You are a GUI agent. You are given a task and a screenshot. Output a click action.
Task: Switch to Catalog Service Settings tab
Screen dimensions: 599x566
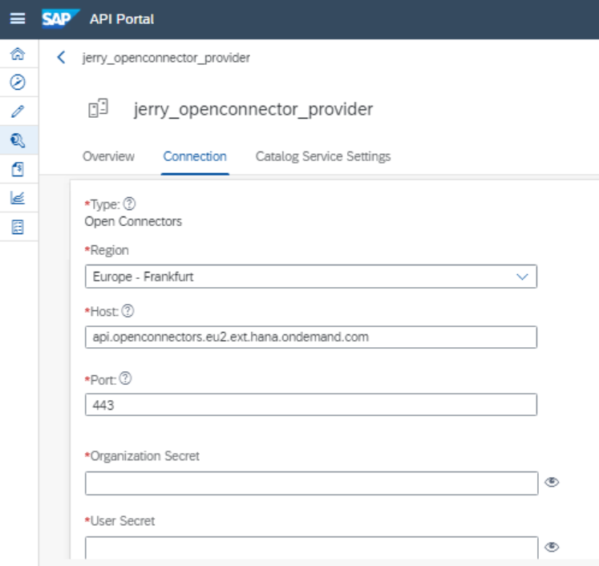point(323,156)
